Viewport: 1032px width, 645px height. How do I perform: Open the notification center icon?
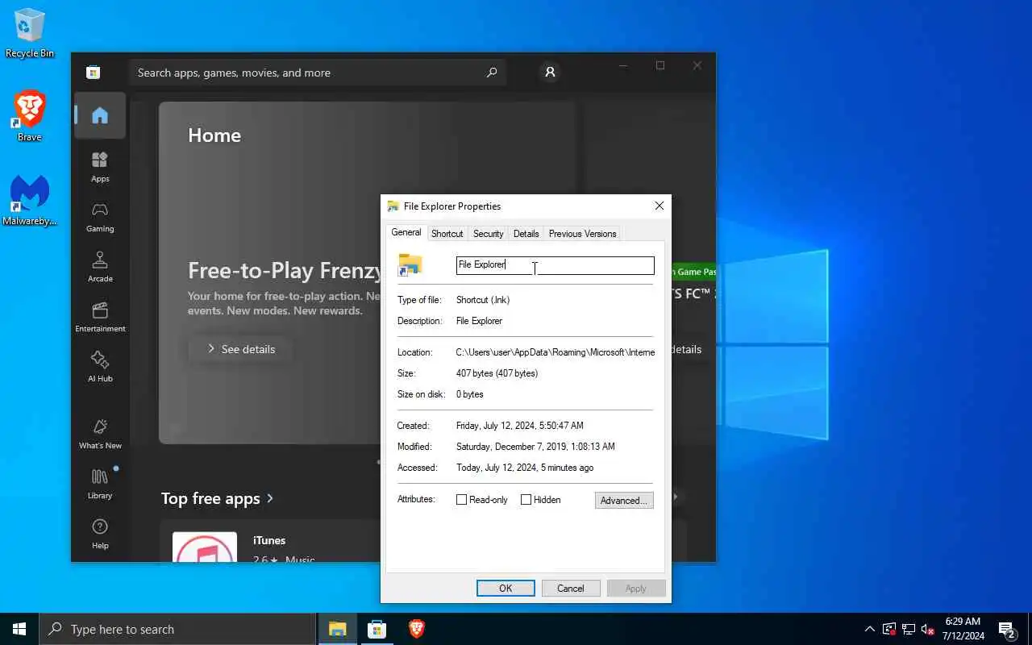pos(1006,629)
